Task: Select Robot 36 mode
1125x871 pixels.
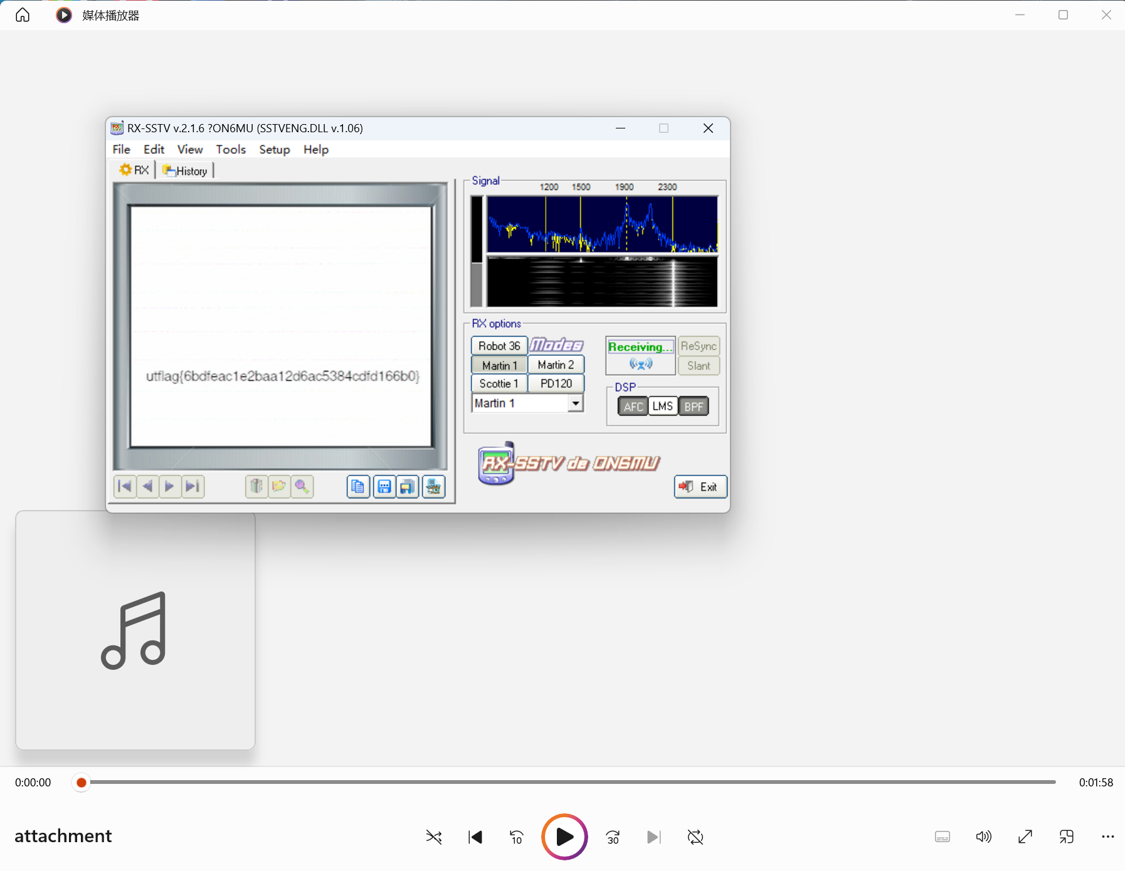Action: tap(499, 346)
